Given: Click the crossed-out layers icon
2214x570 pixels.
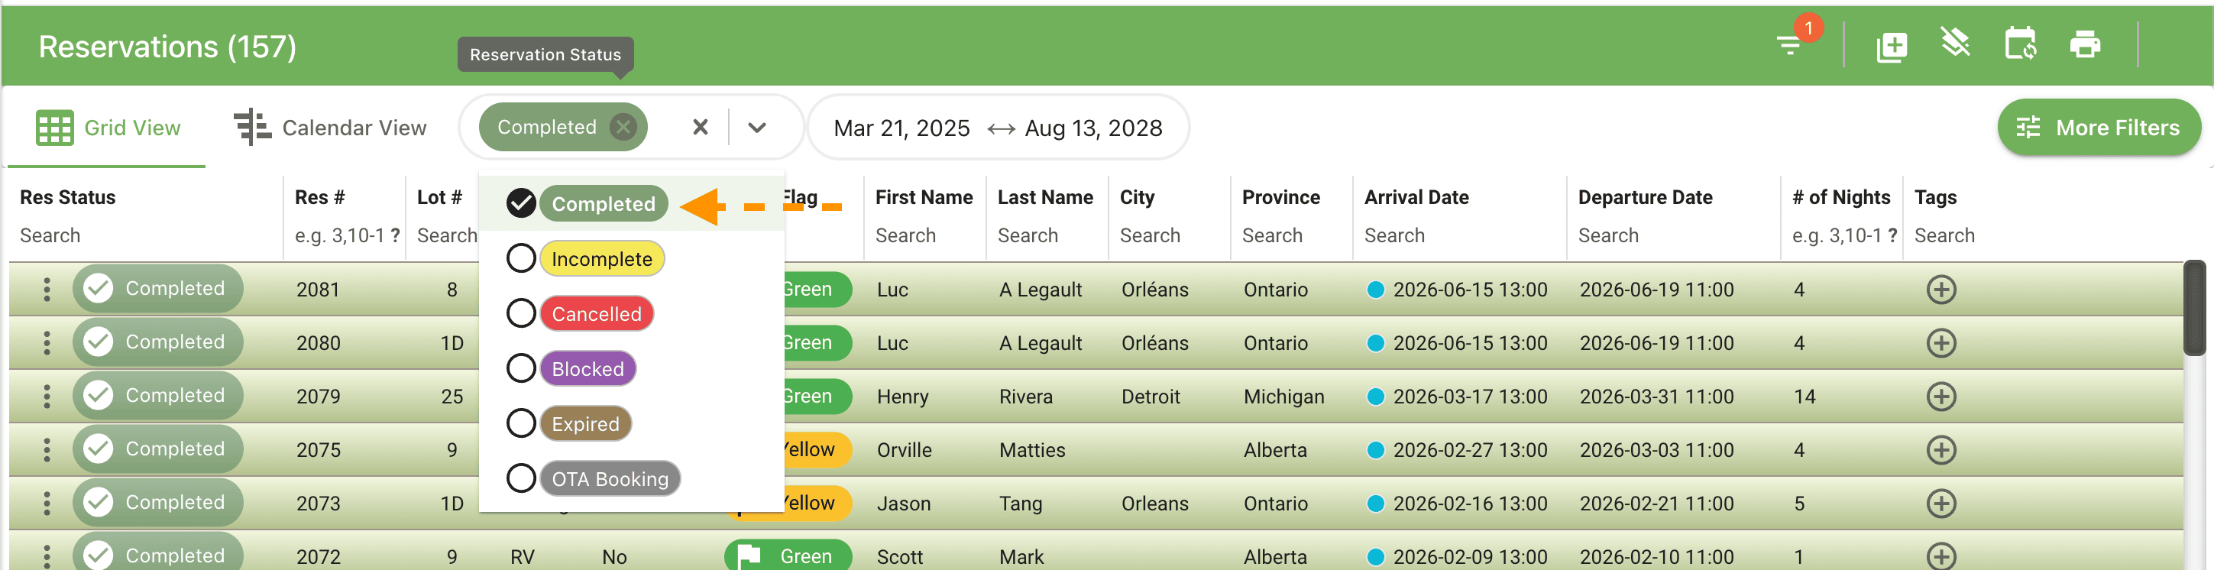Looking at the screenshot, I should (x=1955, y=43).
